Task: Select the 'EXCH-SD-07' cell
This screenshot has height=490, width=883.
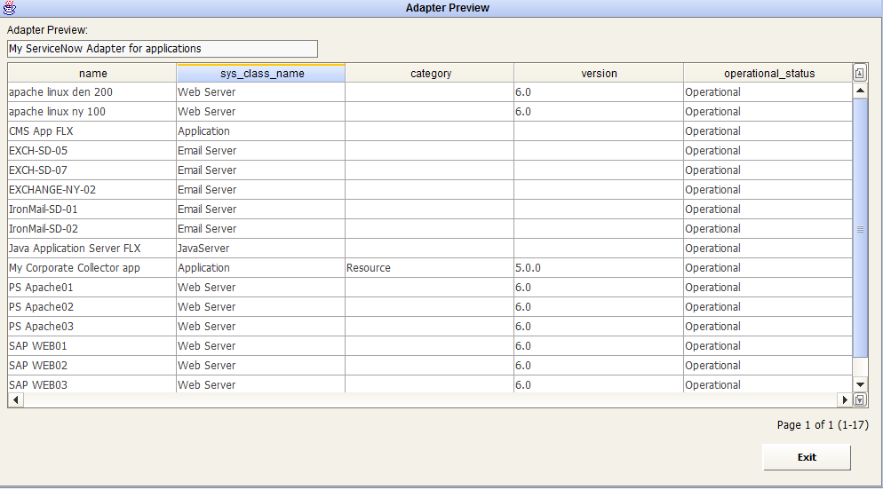Action: point(92,170)
